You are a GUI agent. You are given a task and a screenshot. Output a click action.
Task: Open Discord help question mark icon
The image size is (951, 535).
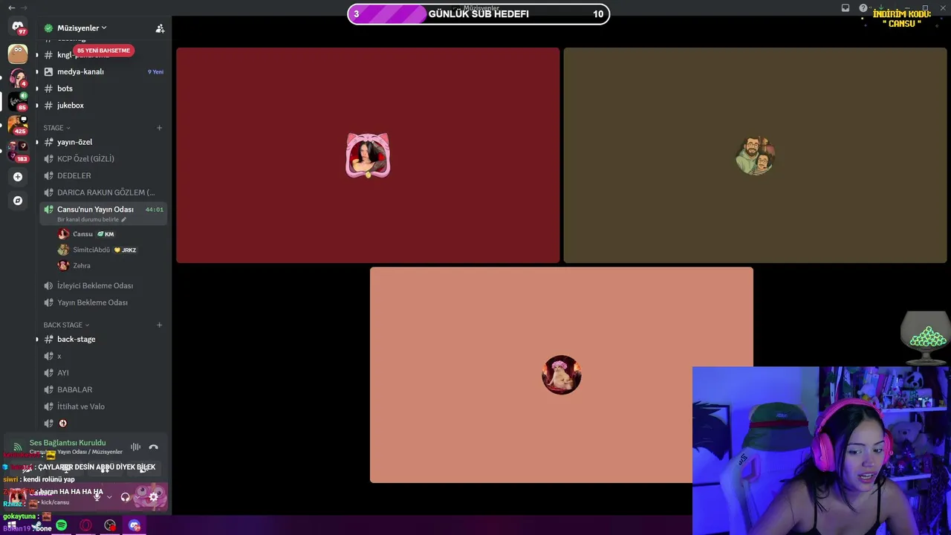[863, 8]
